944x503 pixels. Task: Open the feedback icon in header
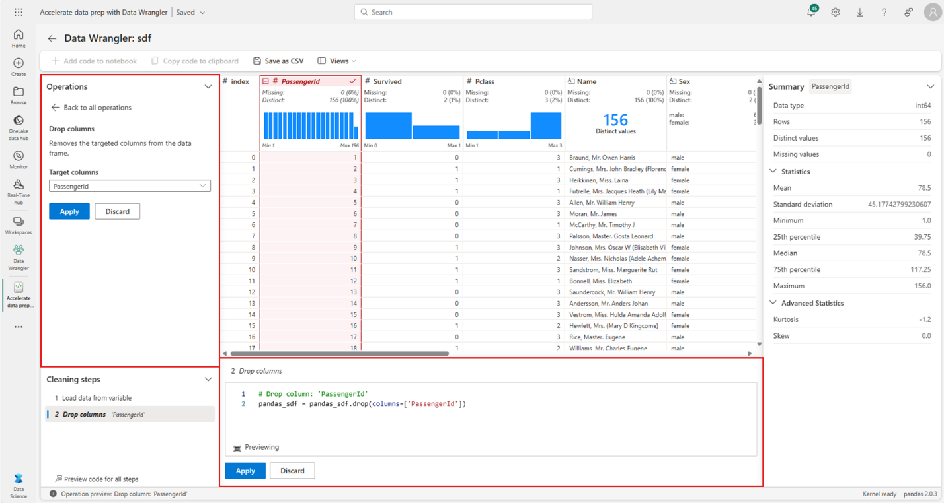[909, 12]
